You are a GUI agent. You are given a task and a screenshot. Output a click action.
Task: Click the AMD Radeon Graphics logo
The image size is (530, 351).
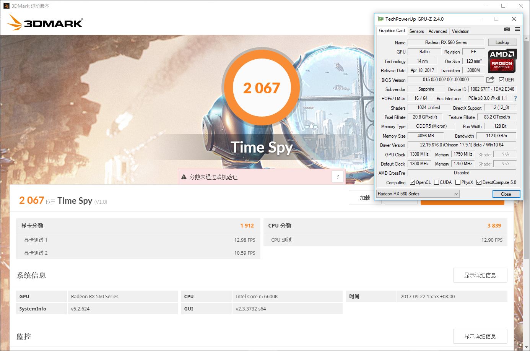coord(502,61)
